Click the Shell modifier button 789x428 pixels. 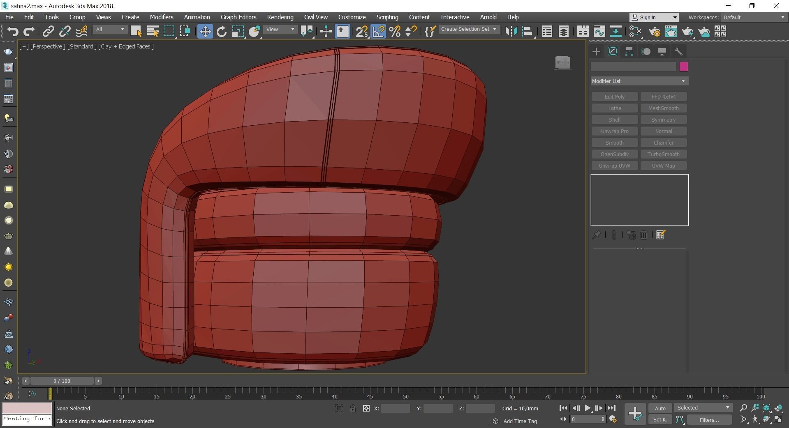click(x=615, y=120)
